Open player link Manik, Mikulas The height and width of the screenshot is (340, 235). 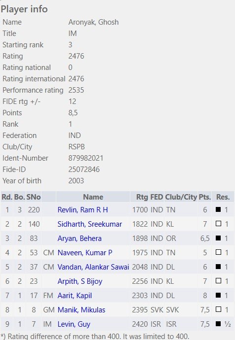click(x=81, y=310)
